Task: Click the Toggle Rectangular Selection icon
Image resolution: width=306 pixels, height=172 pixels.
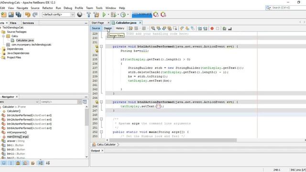Action: pyautogui.click(x=175, y=29)
